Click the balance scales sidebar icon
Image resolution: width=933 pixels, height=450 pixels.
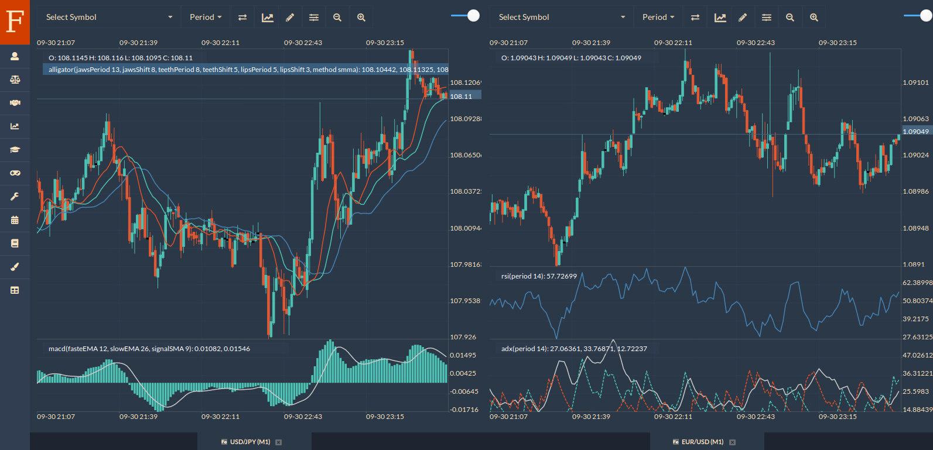pyautogui.click(x=15, y=80)
